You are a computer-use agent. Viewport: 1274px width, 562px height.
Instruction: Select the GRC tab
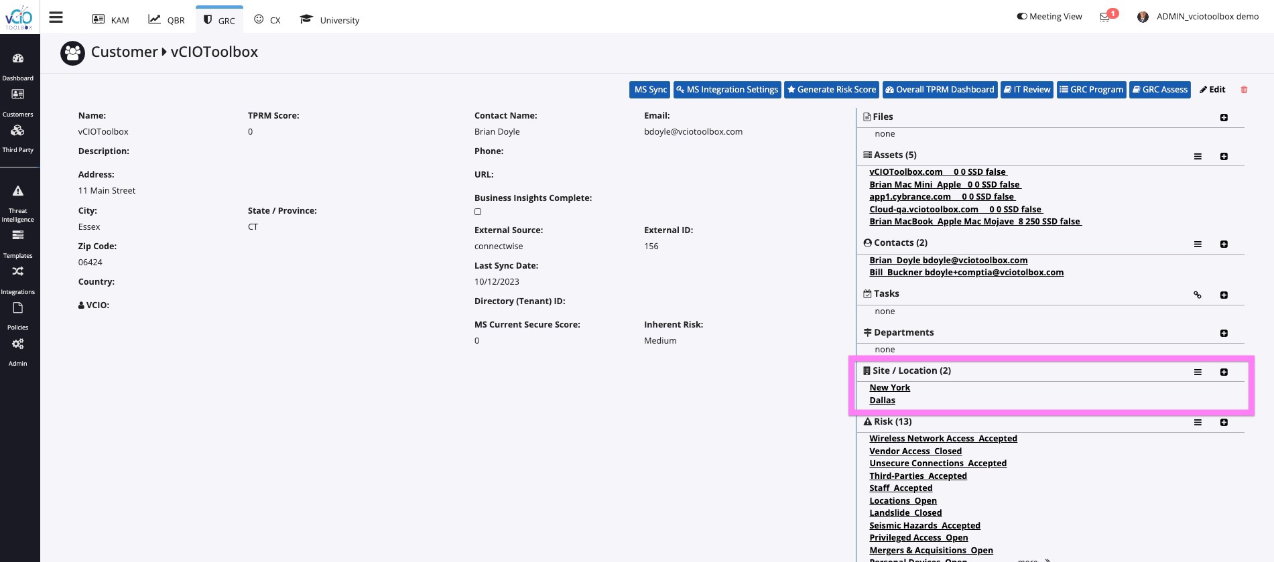[219, 20]
